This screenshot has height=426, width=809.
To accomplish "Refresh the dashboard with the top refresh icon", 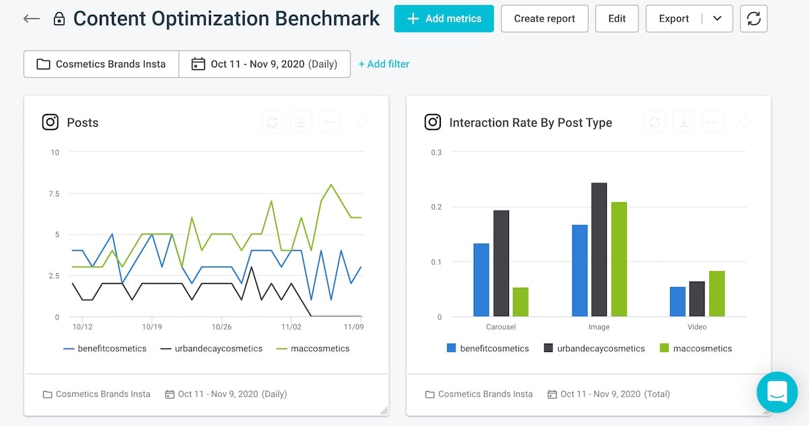I will point(754,19).
